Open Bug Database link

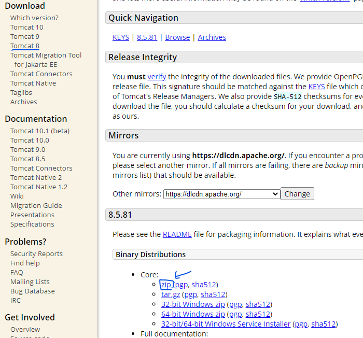point(33,291)
